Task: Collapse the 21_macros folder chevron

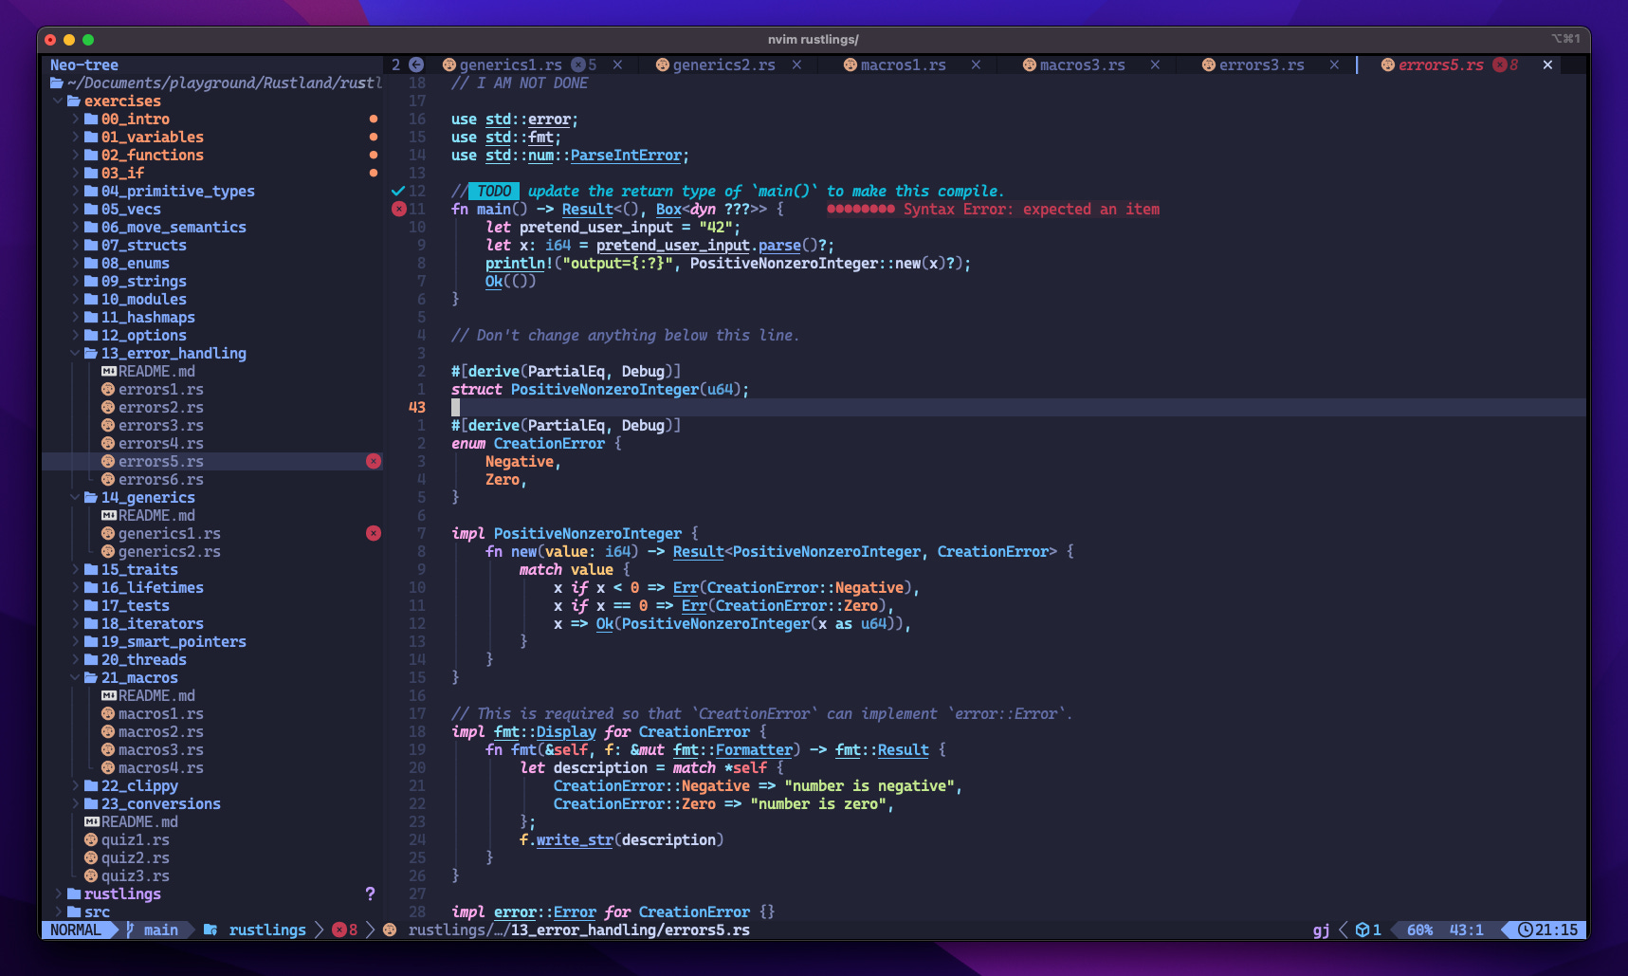Action: 75,677
